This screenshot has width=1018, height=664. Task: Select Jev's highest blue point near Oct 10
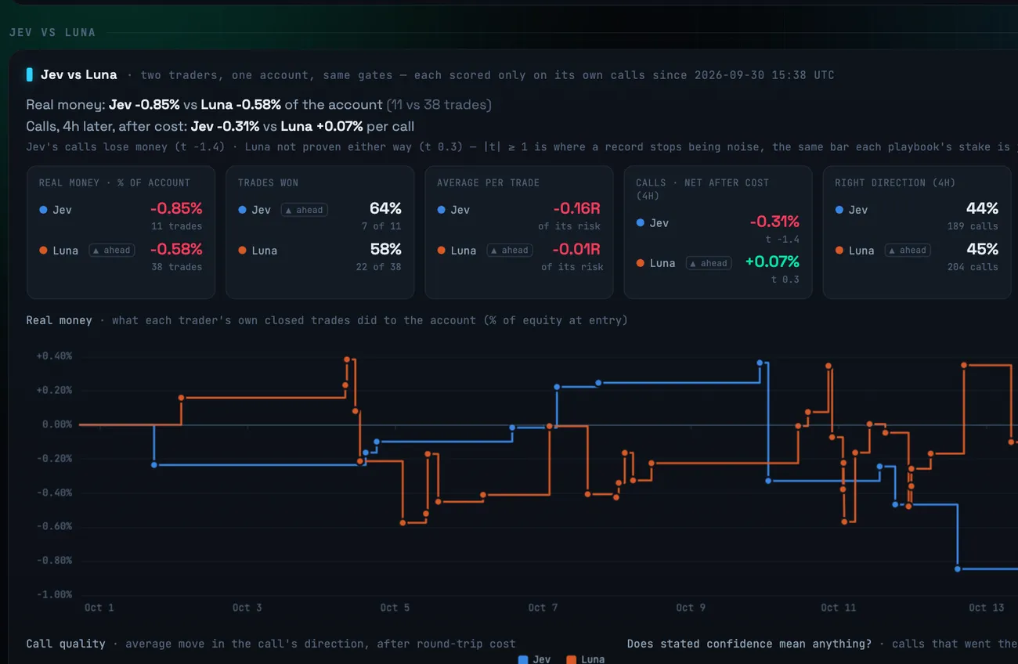point(760,363)
